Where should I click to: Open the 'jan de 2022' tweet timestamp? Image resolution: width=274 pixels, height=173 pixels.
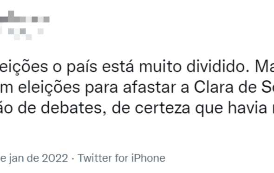[x=34, y=159]
